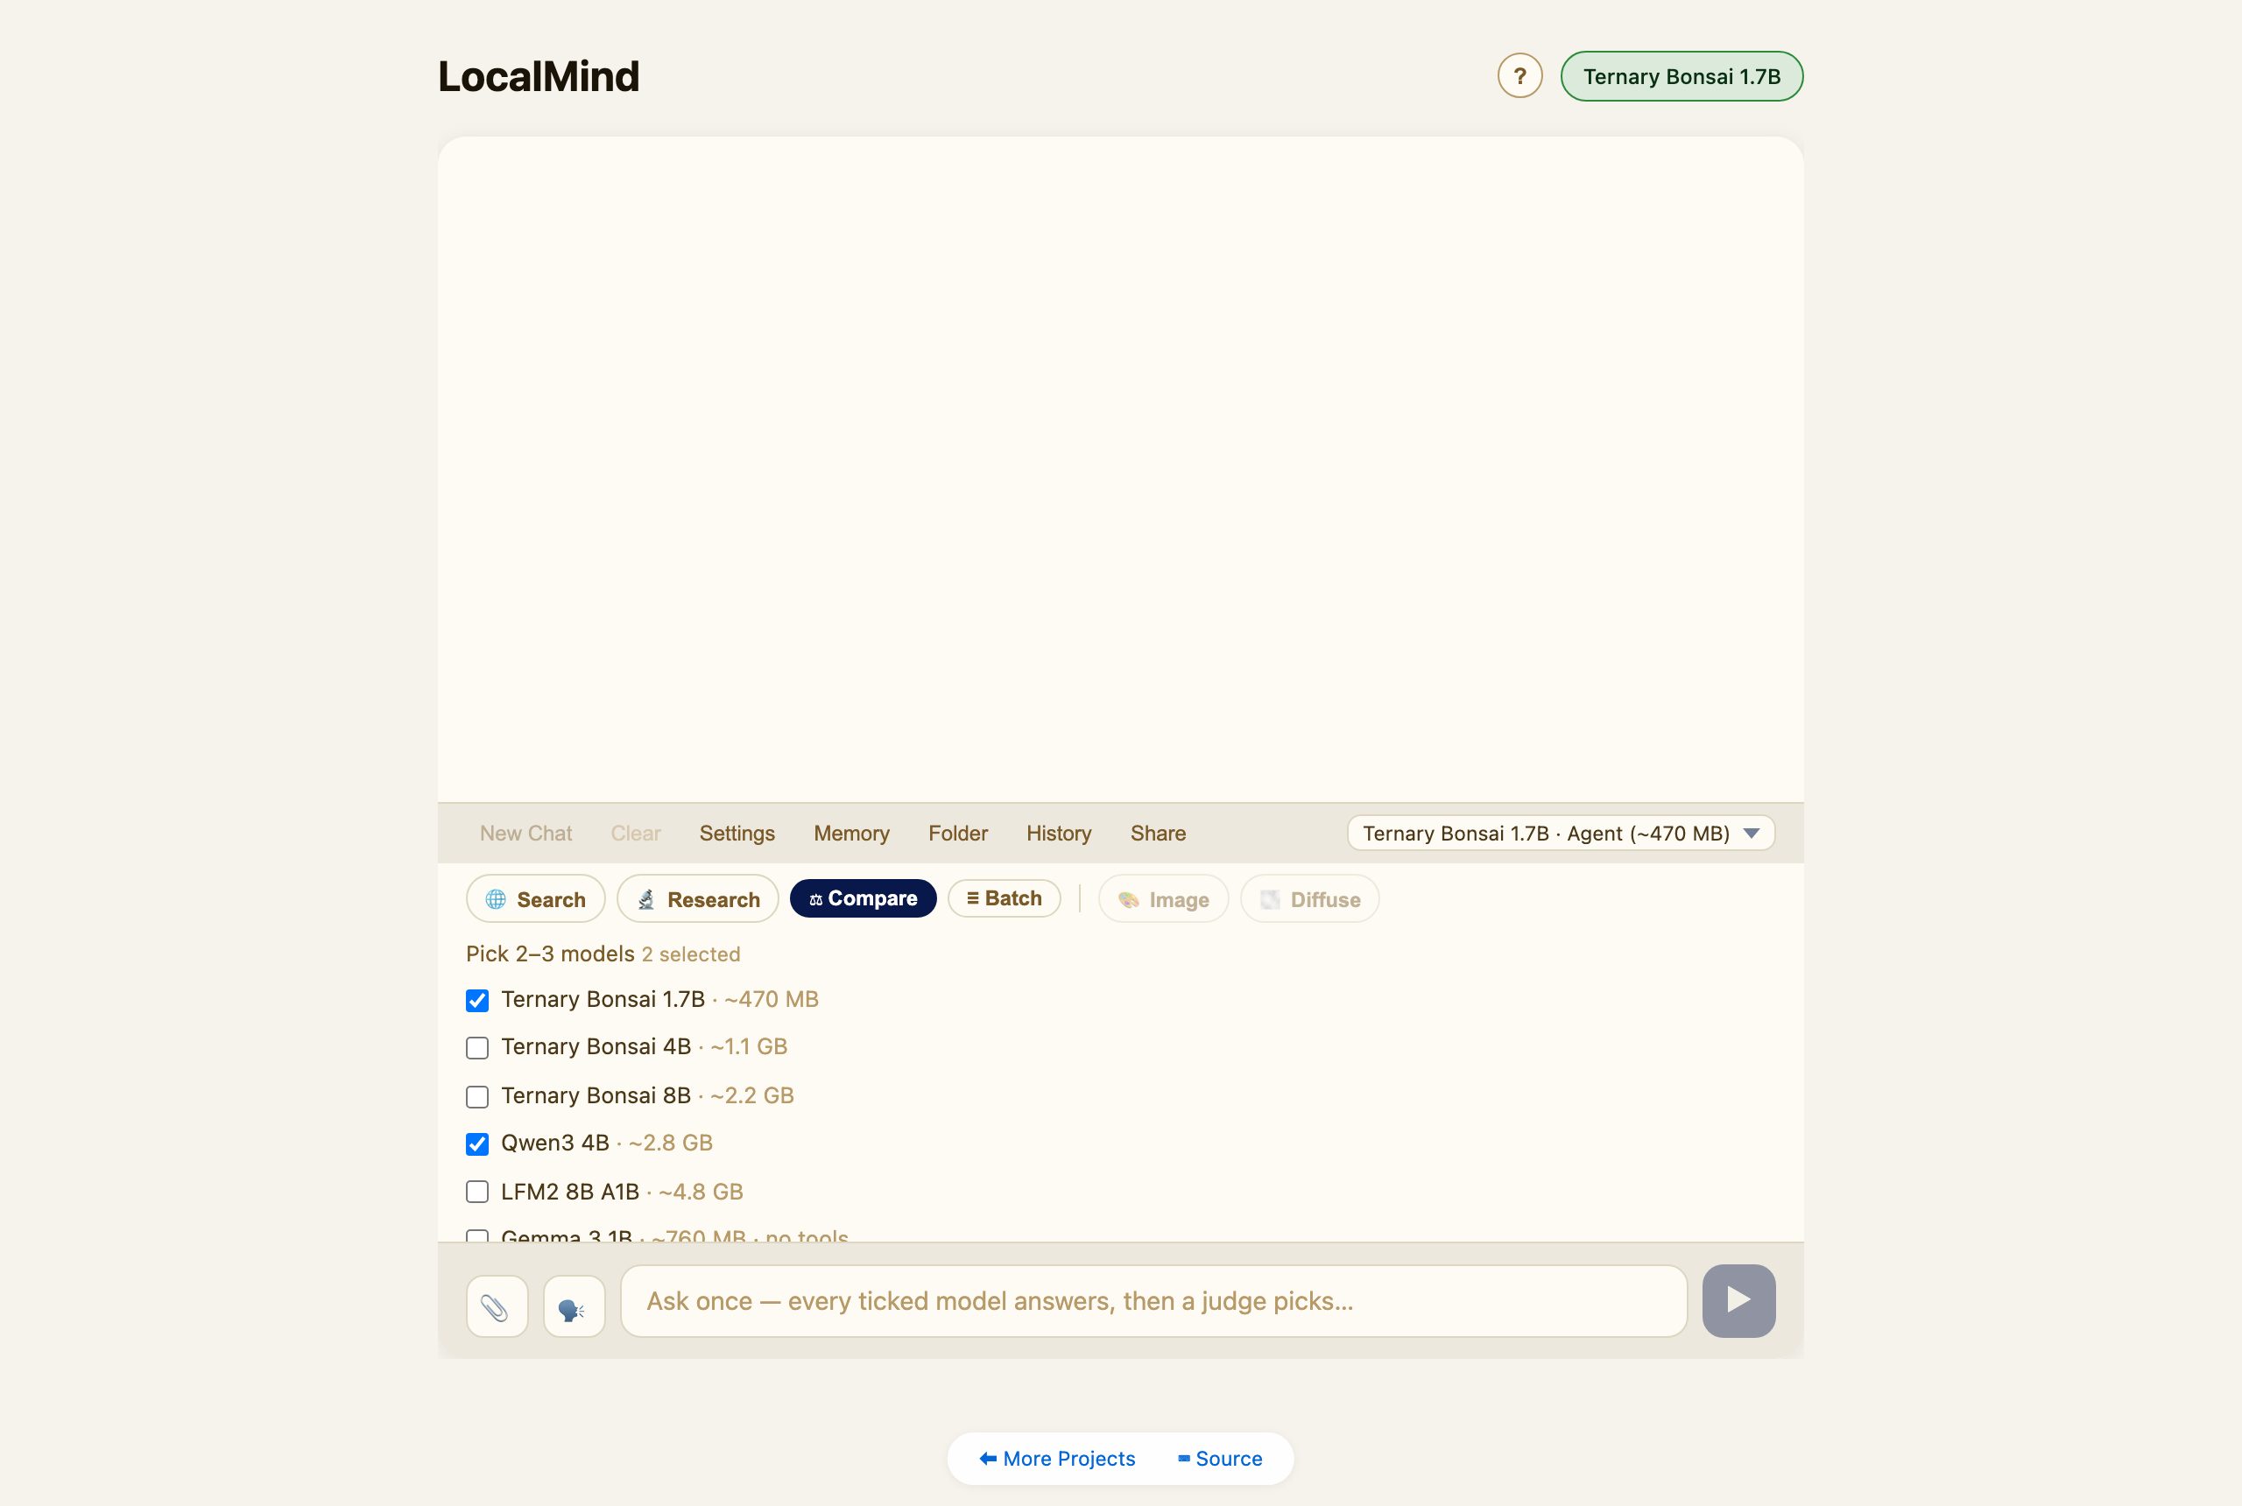Screen dimensions: 2242x1506
Task: Follow the More Projects link
Action: [x=1057, y=1458]
